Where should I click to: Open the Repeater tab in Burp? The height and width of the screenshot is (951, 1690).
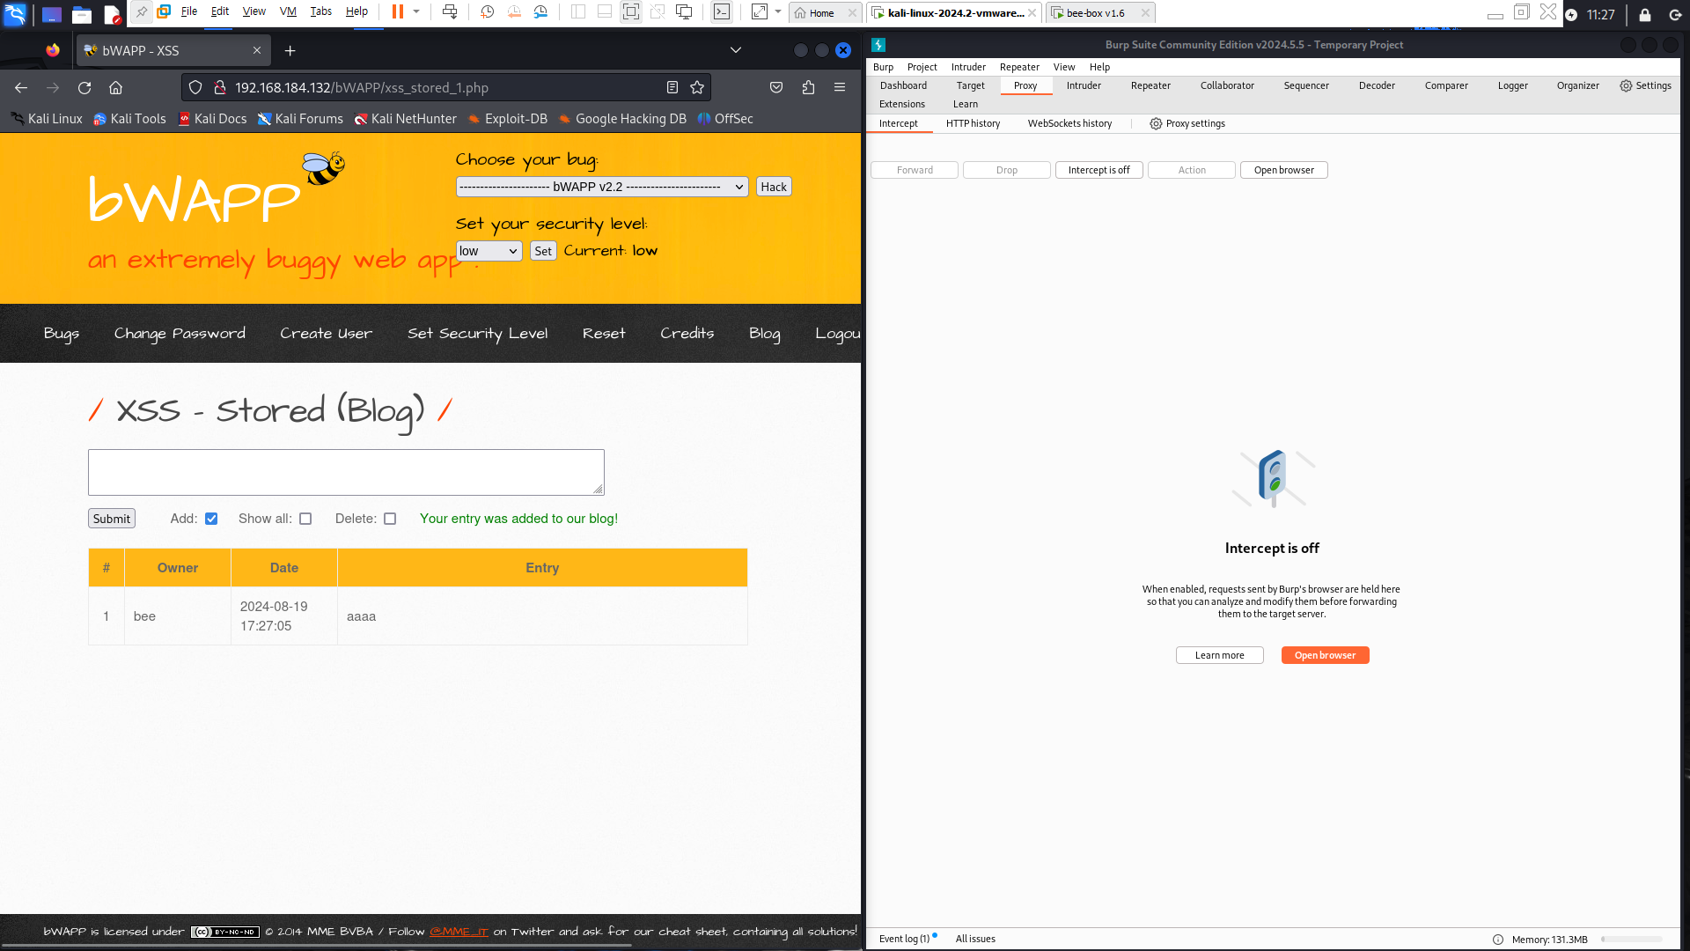tap(1150, 85)
